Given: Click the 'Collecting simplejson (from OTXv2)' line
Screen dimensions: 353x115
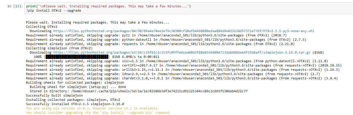Looking at the screenshot, I should point(59,48).
